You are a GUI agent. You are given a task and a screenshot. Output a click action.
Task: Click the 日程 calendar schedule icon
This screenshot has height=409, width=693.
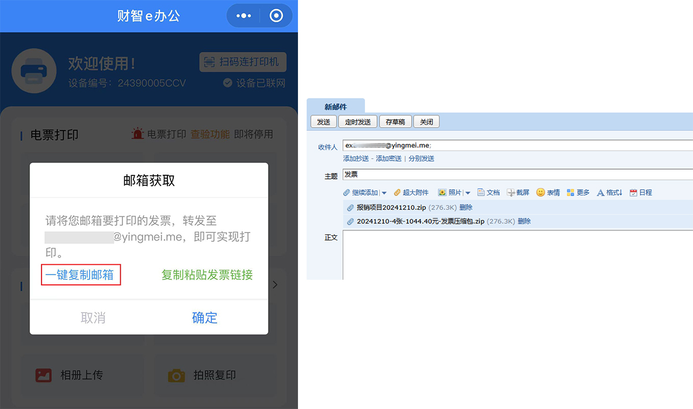coord(634,193)
